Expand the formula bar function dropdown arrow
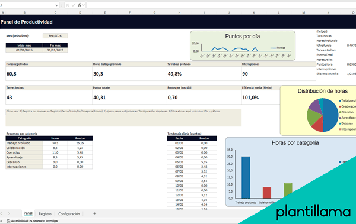This screenshot has height=224, width=356. pyautogui.click(x=84, y=5)
